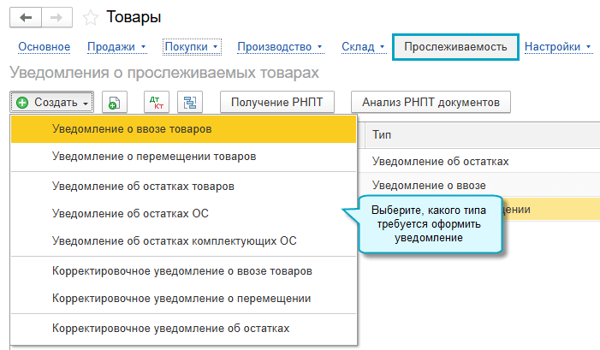Open the Продажи dropdown menu

click(x=116, y=47)
